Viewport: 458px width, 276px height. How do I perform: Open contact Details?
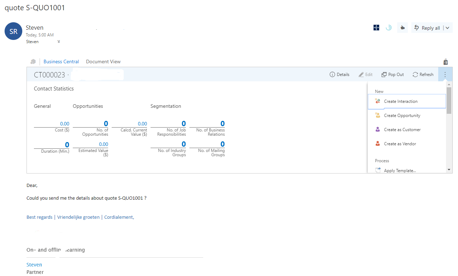tap(339, 75)
